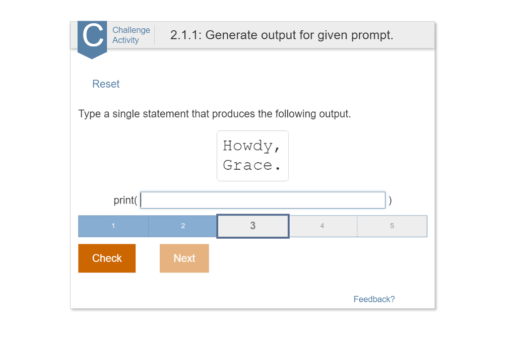Click the Reset link
Screen dimensions: 516x337
pos(106,84)
